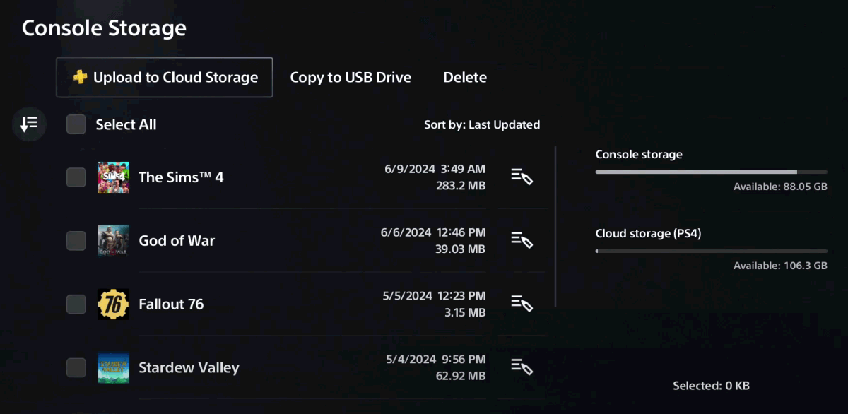Click the sort order icon beside Select All
The width and height of the screenshot is (848, 414).
[29, 125]
